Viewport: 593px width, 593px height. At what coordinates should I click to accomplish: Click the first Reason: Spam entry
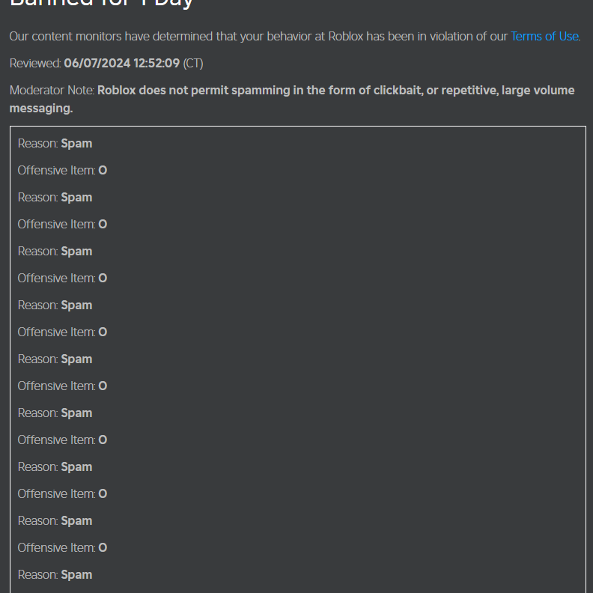pyautogui.click(x=55, y=144)
